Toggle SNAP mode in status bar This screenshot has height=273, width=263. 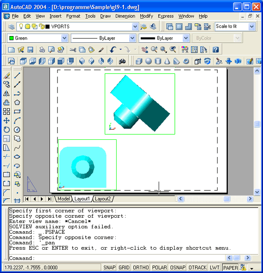point(110,267)
